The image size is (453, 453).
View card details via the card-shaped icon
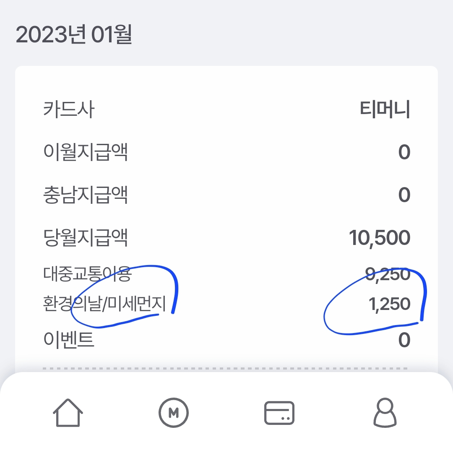[279, 413]
